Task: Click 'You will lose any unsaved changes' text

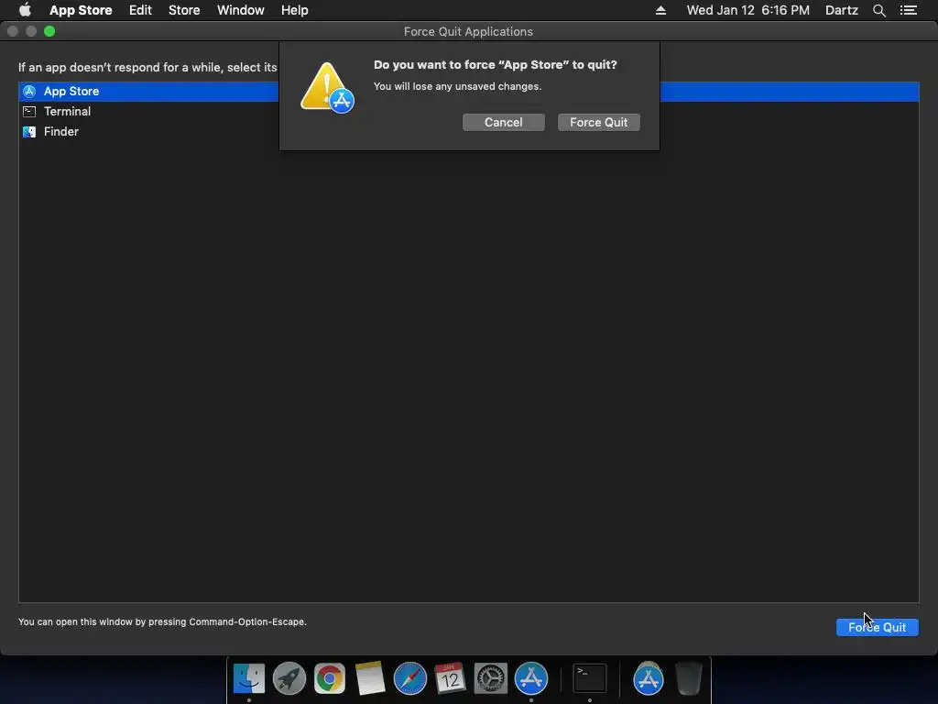Action: (458, 86)
